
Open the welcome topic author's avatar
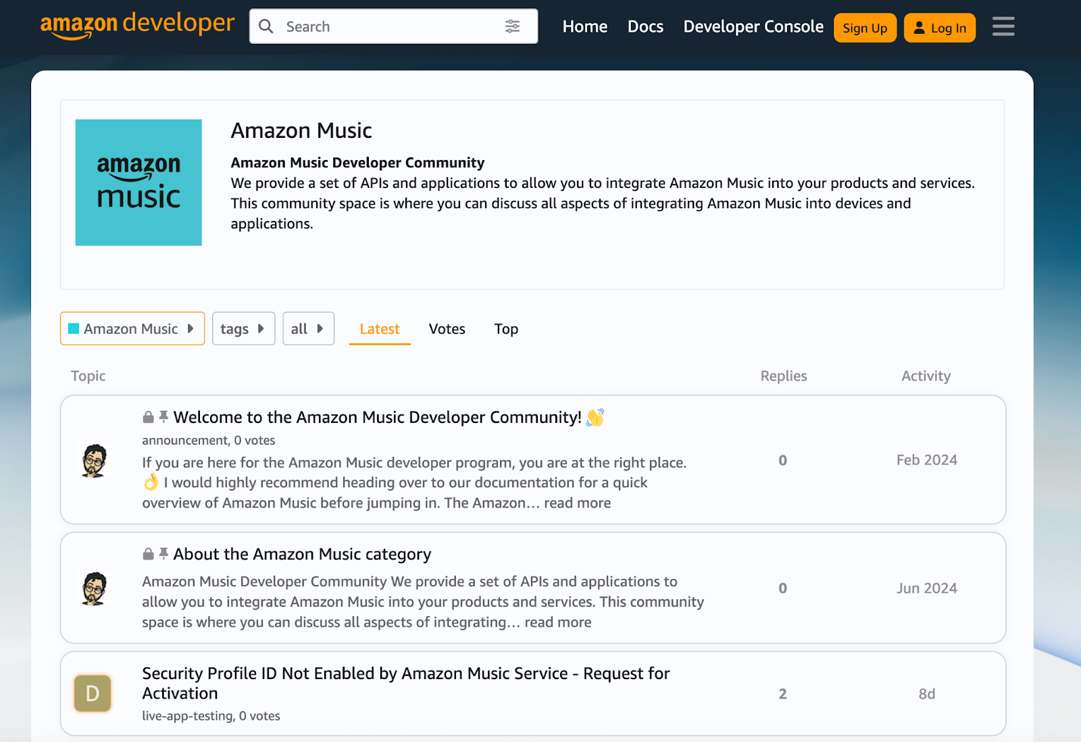click(x=95, y=460)
